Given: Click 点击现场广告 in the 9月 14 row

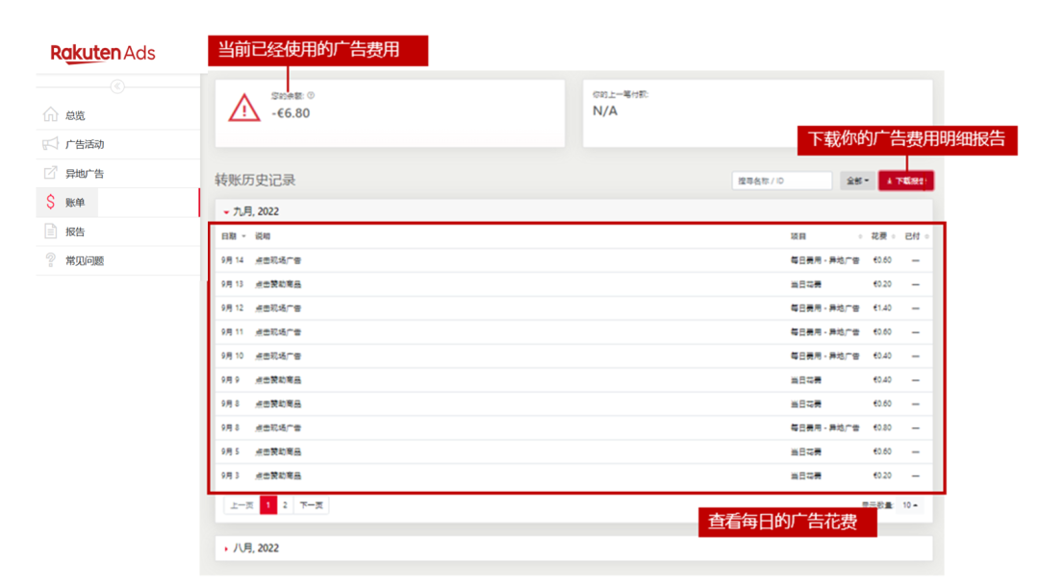Looking at the screenshot, I should pyautogui.click(x=278, y=260).
